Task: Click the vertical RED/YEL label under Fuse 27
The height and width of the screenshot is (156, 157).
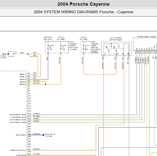Action: pos(59,60)
